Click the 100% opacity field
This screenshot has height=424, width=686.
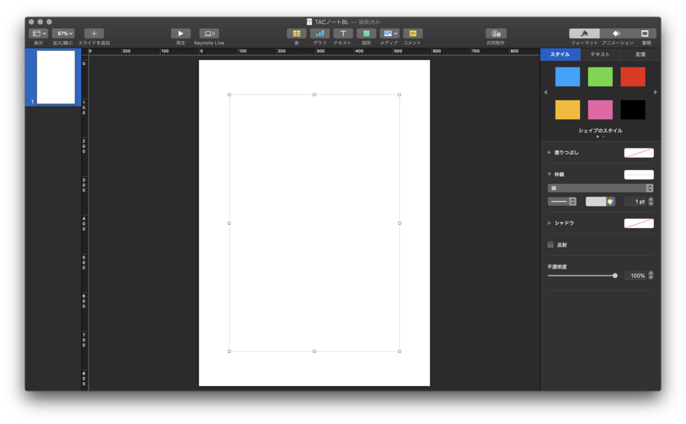(x=636, y=276)
